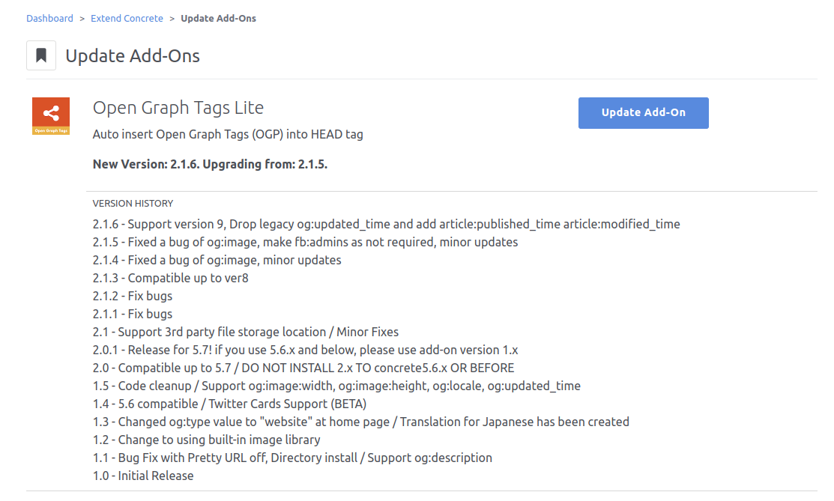Select the 1.0 Initial Release entry

pyautogui.click(x=143, y=476)
